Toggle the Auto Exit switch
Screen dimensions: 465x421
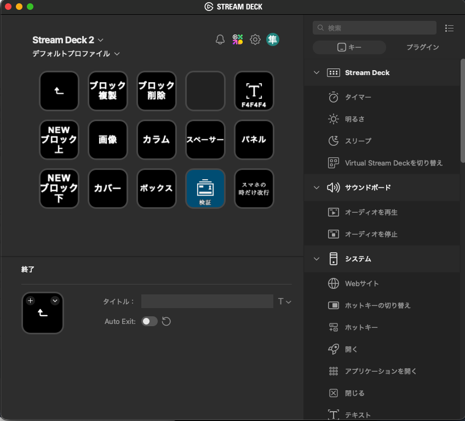(x=149, y=321)
